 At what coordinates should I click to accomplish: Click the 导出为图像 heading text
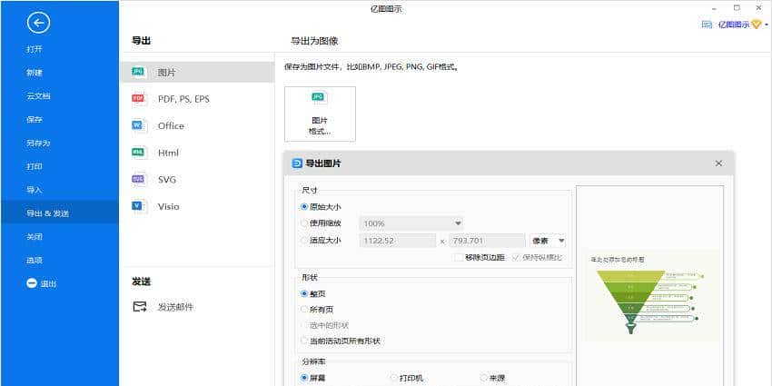(x=314, y=41)
